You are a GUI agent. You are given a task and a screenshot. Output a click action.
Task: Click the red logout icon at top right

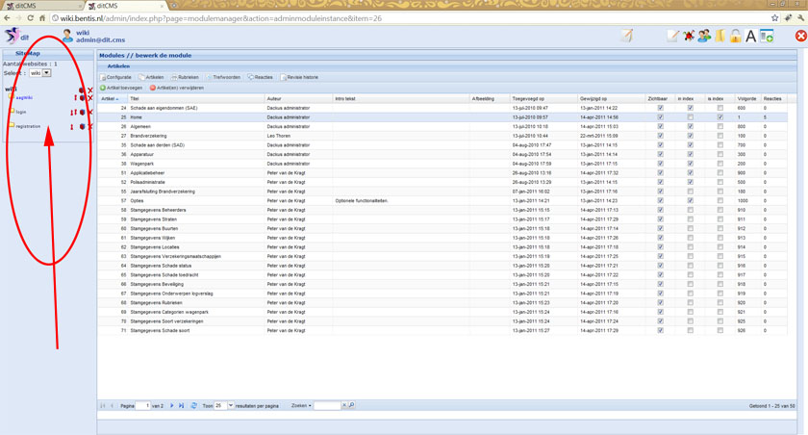pos(800,37)
